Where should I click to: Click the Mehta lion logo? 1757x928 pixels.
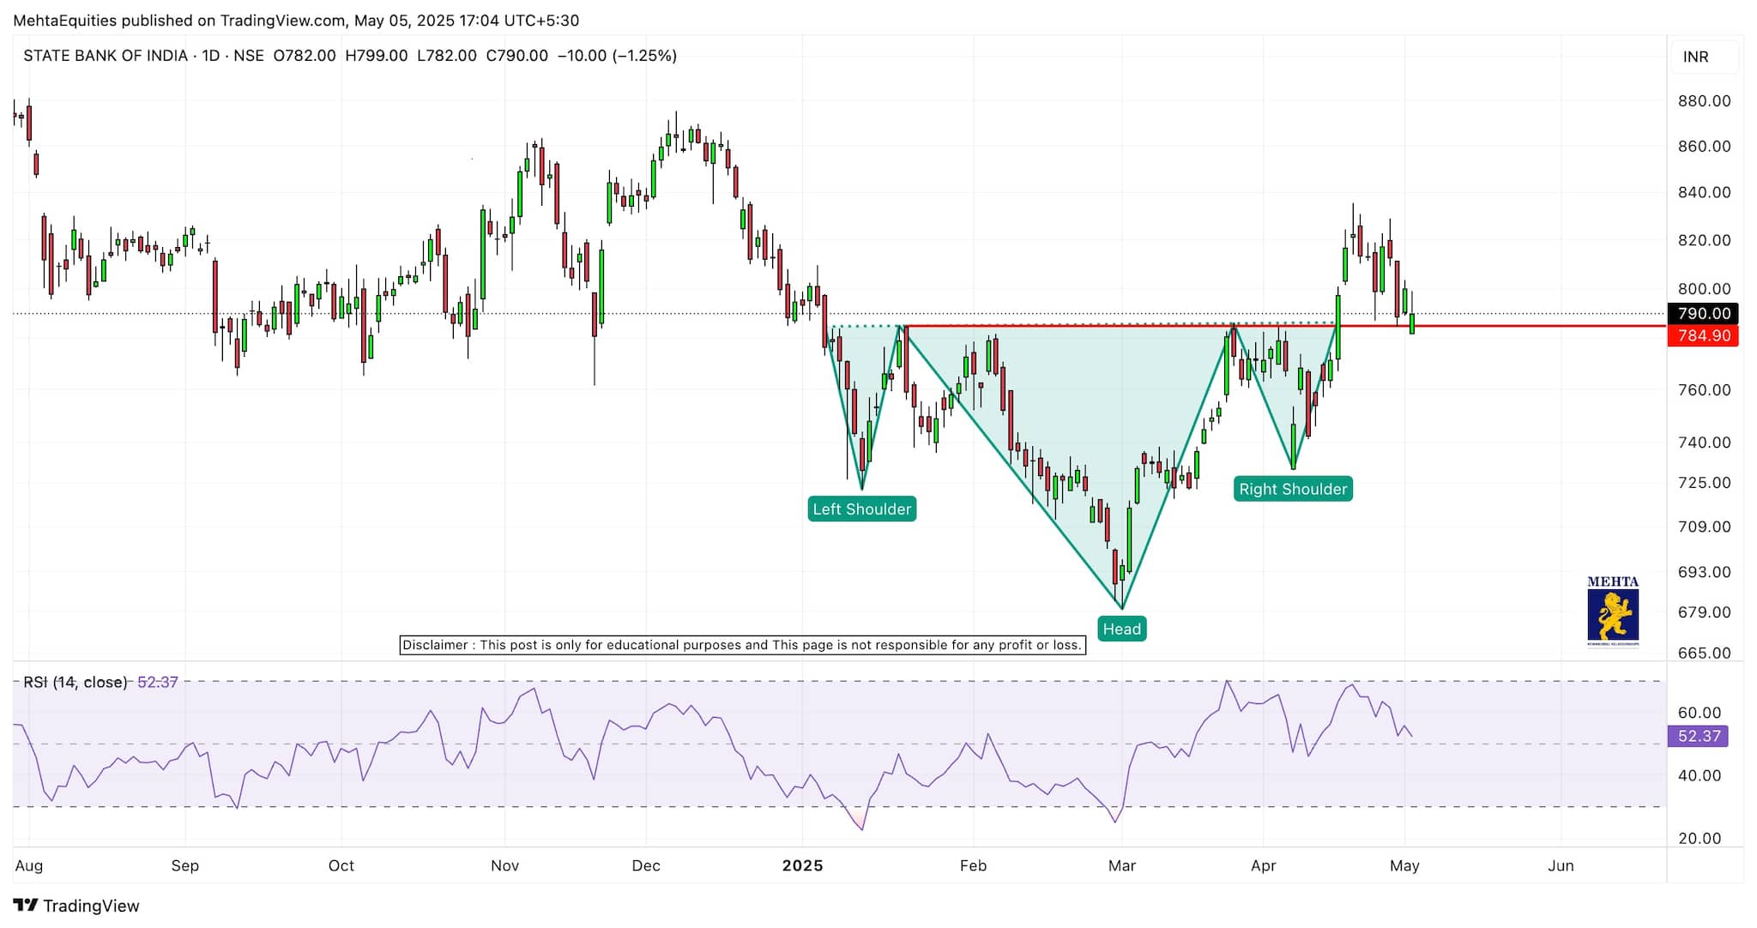[x=1612, y=613]
